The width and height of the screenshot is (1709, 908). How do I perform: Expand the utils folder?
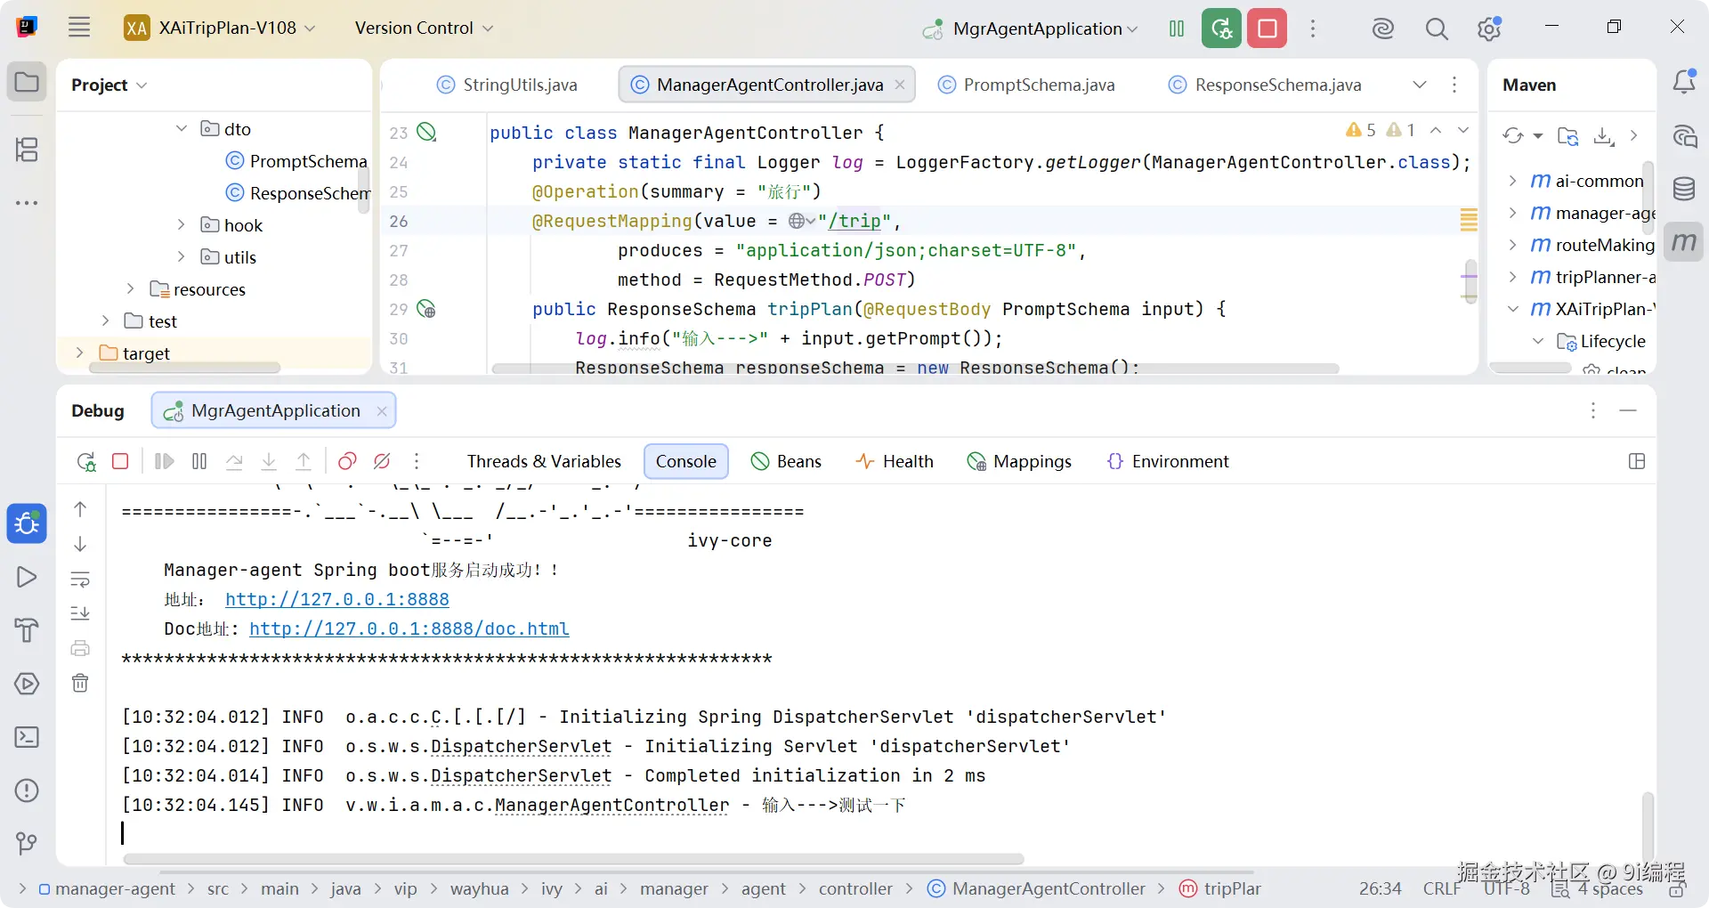pyautogui.click(x=181, y=256)
